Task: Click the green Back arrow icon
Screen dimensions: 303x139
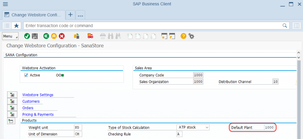Action: click(x=46, y=36)
